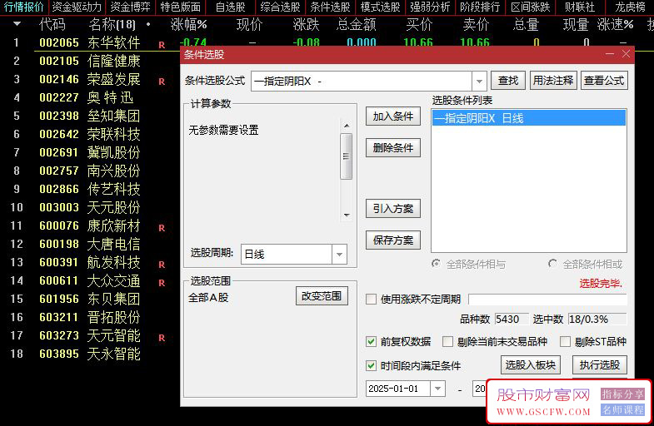Click the 计算参数 scrollbar thumb
Viewport: 654px width, 426px height.
click(x=347, y=156)
